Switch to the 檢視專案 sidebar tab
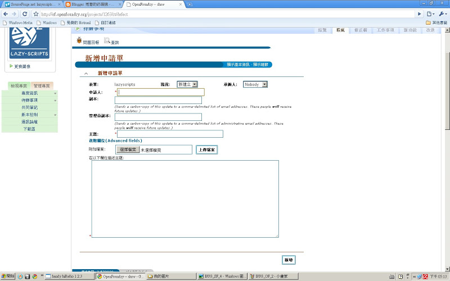 [x=19, y=86]
